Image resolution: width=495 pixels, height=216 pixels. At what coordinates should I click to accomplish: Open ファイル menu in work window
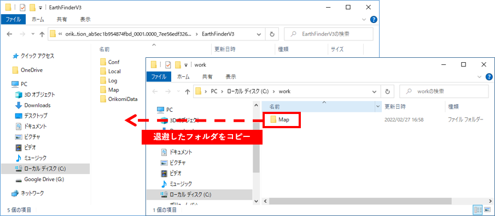tap(159, 77)
